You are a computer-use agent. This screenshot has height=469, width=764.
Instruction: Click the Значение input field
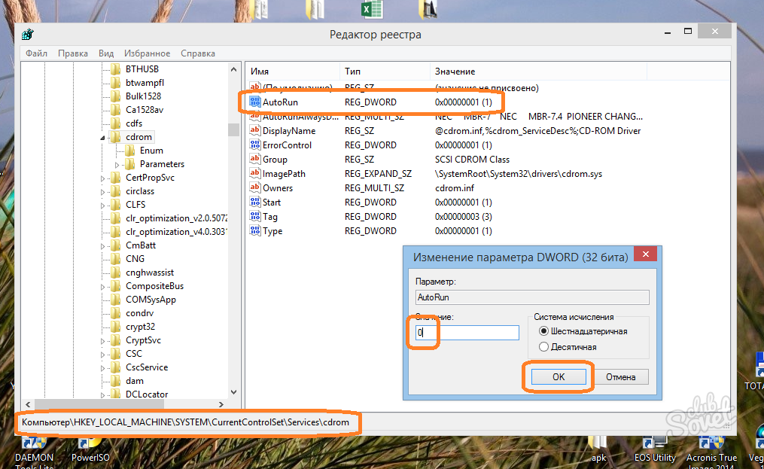click(467, 333)
